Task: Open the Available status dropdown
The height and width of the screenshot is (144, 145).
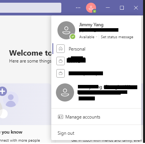Action: pos(88,37)
